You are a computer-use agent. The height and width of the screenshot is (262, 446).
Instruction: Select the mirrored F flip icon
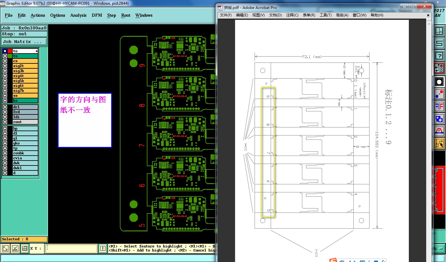[x=439, y=106]
